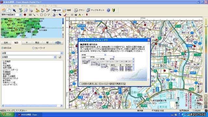Select 待ち合わせスポット in the category list
Image resolution: width=208 pixels, height=117 pixels.
[x=10, y=78]
